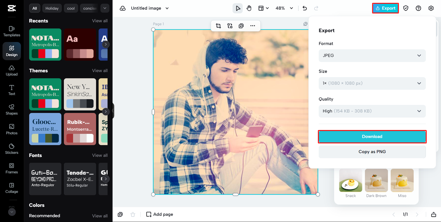Open the Frames sidebar panel

click(12, 168)
